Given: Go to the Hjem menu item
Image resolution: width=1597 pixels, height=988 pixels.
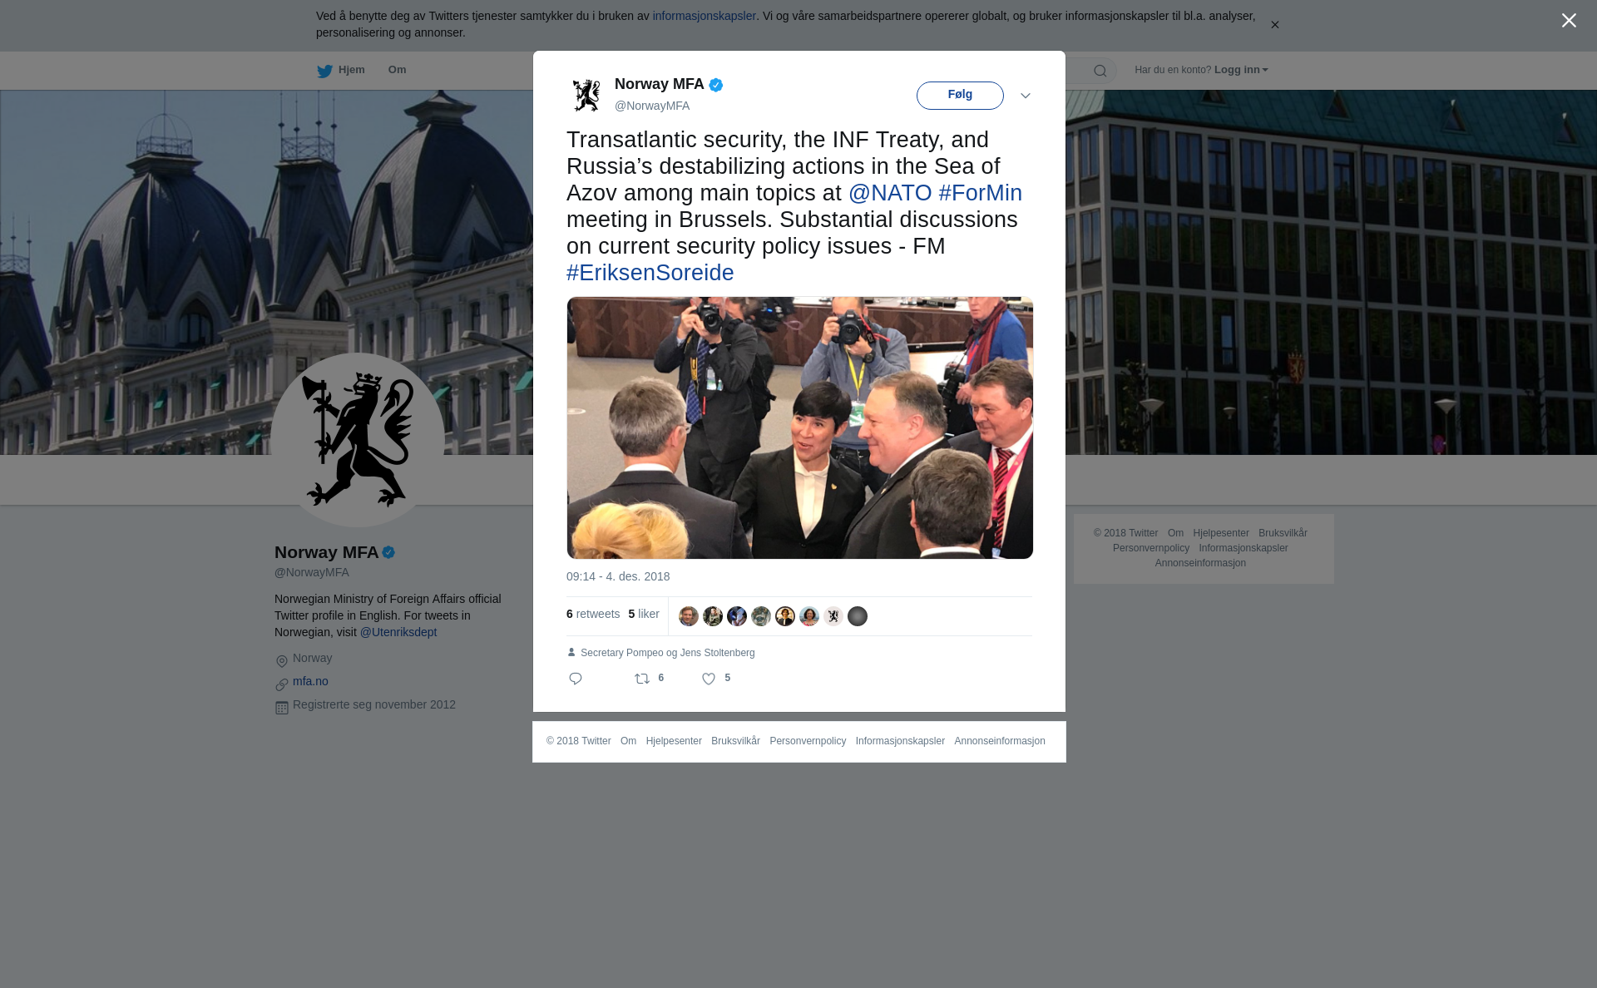Looking at the screenshot, I should [351, 70].
